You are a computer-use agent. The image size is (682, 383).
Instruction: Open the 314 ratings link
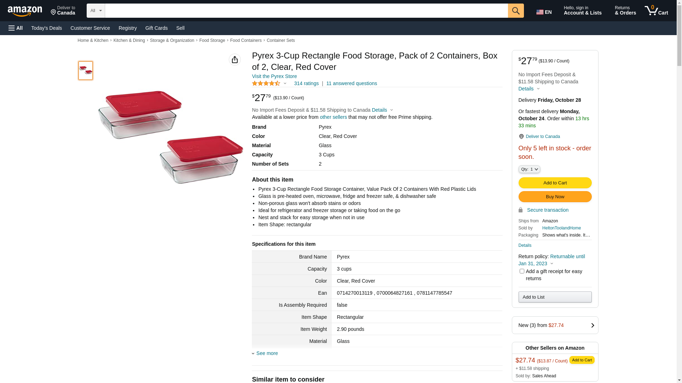pyautogui.click(x=306, y=83)
